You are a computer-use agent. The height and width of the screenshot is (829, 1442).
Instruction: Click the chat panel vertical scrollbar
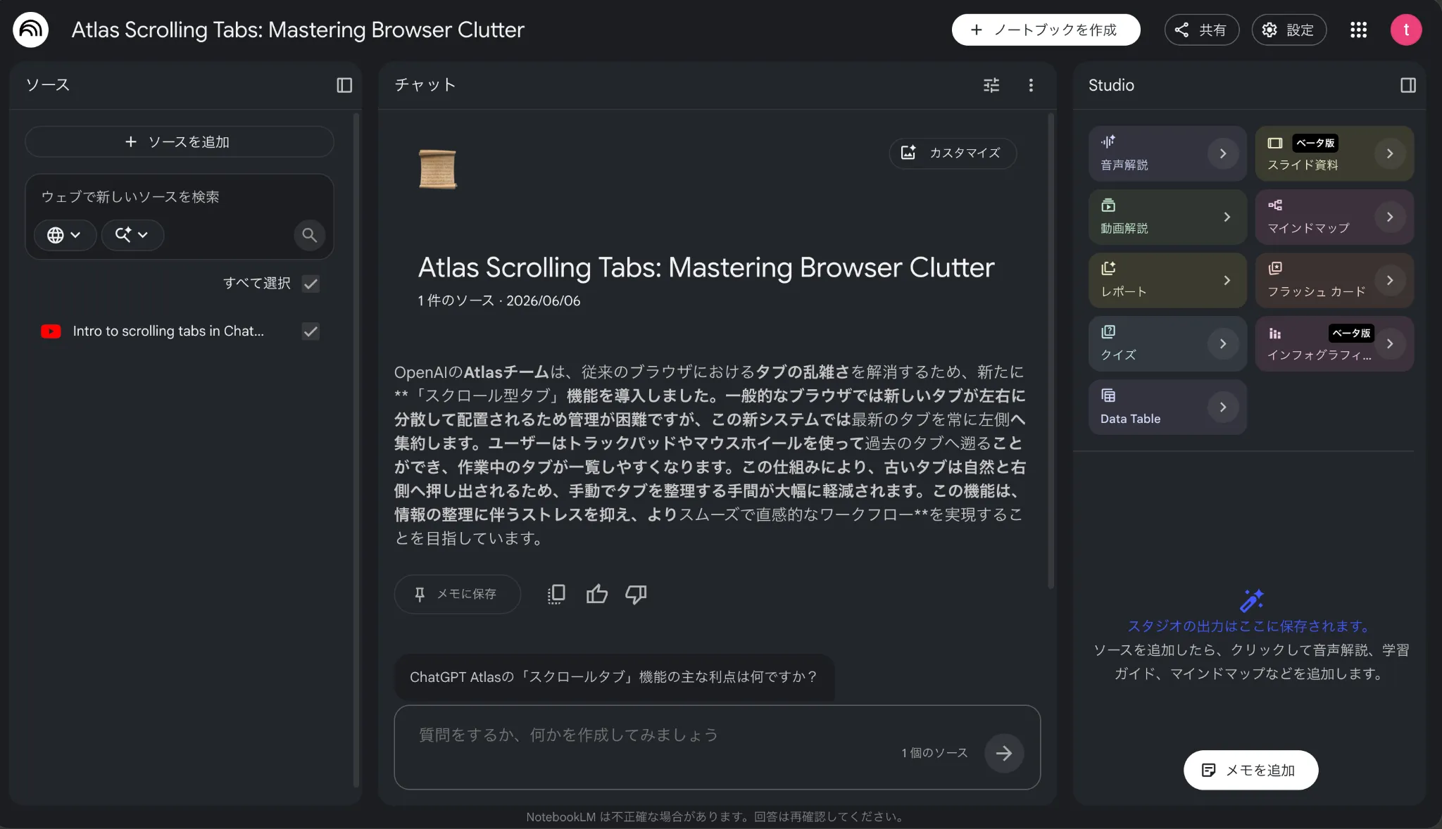point(1051,350)
